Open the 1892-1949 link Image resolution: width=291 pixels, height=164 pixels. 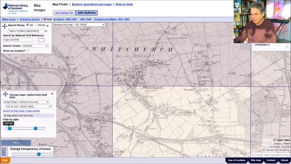click(85, 19)
